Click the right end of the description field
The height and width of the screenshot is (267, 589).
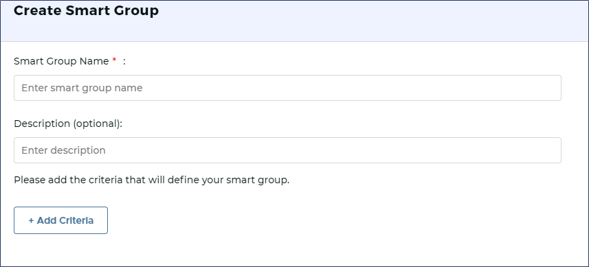(x=552, y=150)
